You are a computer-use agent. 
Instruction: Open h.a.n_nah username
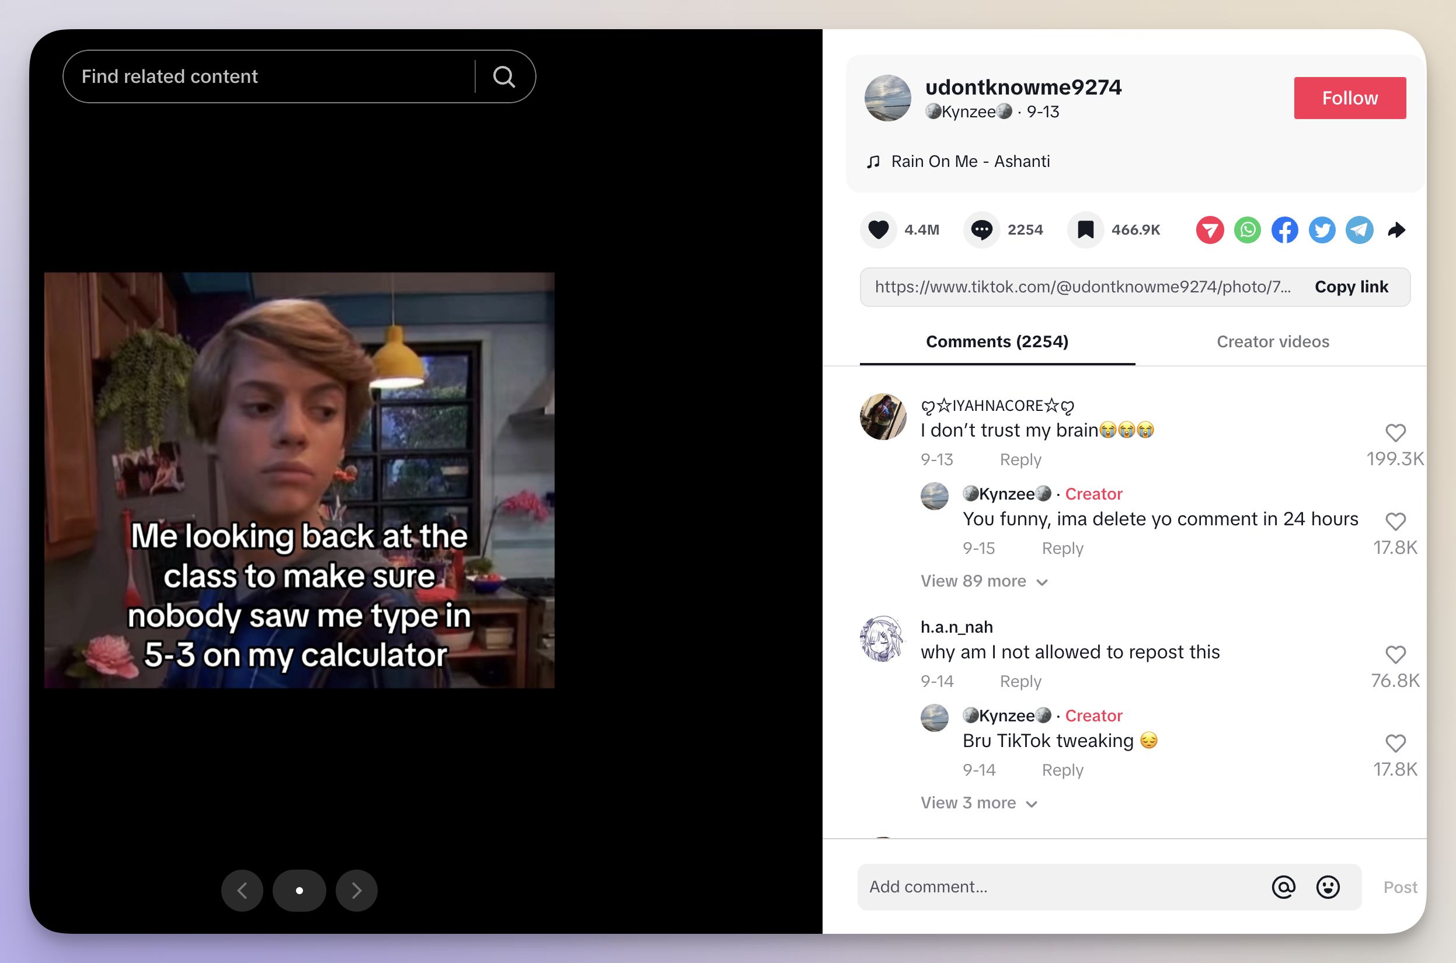(x=956, y=627)
